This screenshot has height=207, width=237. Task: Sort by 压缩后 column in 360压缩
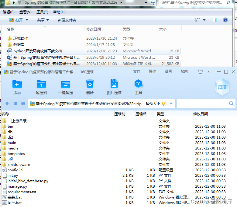(141, 114)
